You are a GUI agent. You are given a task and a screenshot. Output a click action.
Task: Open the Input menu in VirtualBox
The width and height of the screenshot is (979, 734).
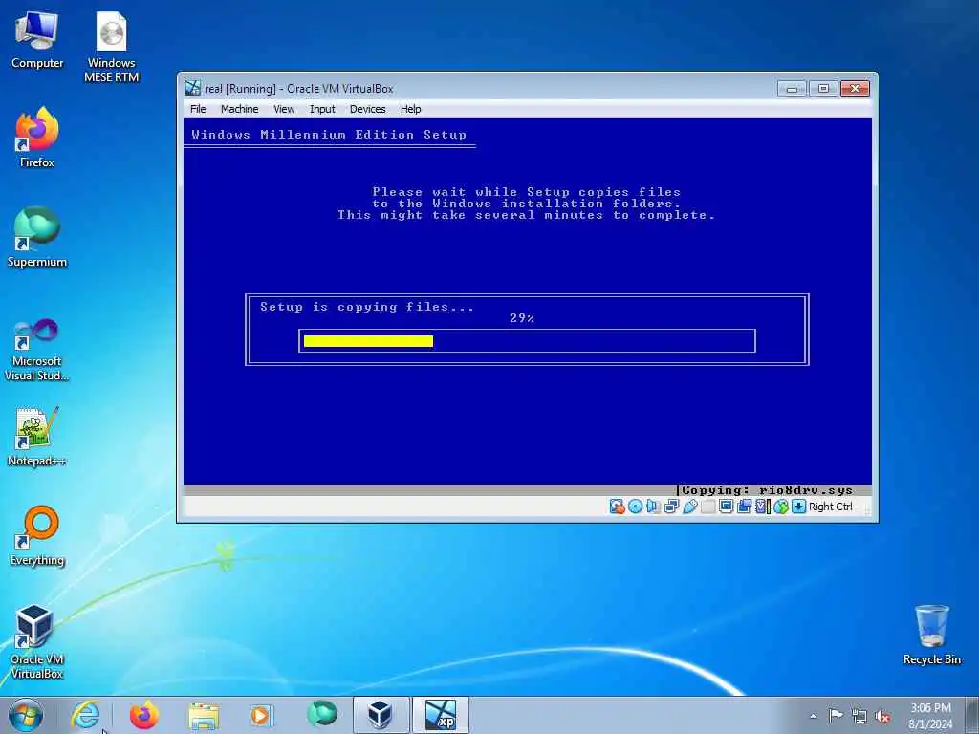click(322, 109)
